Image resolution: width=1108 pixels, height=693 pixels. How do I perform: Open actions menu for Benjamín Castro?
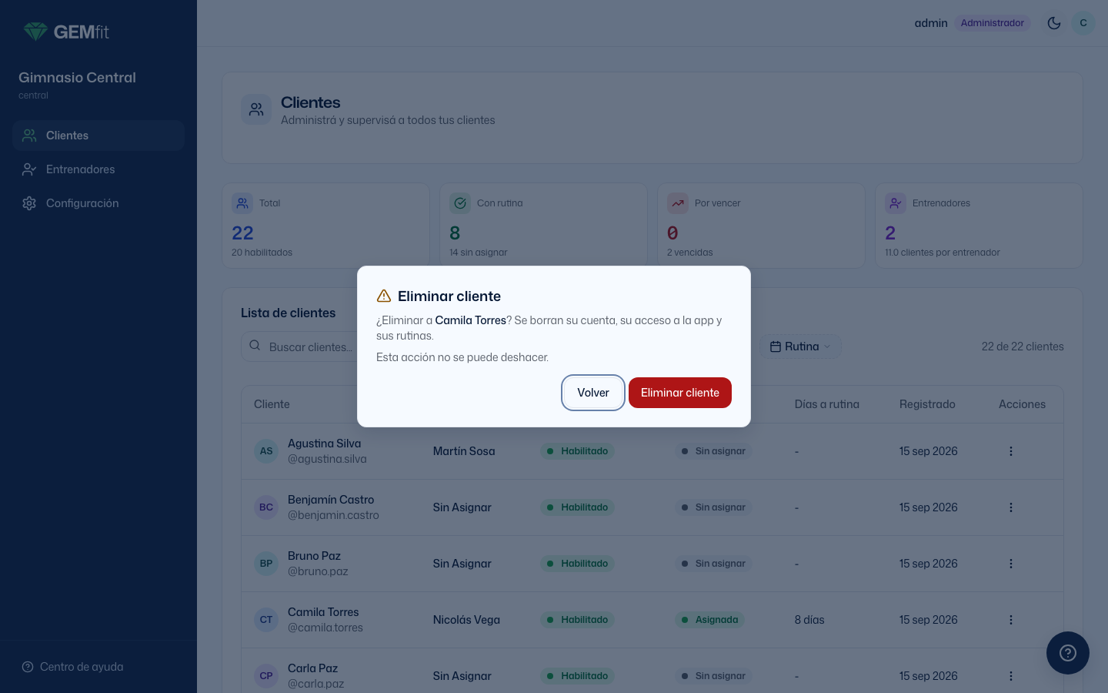coord(1011,507)
